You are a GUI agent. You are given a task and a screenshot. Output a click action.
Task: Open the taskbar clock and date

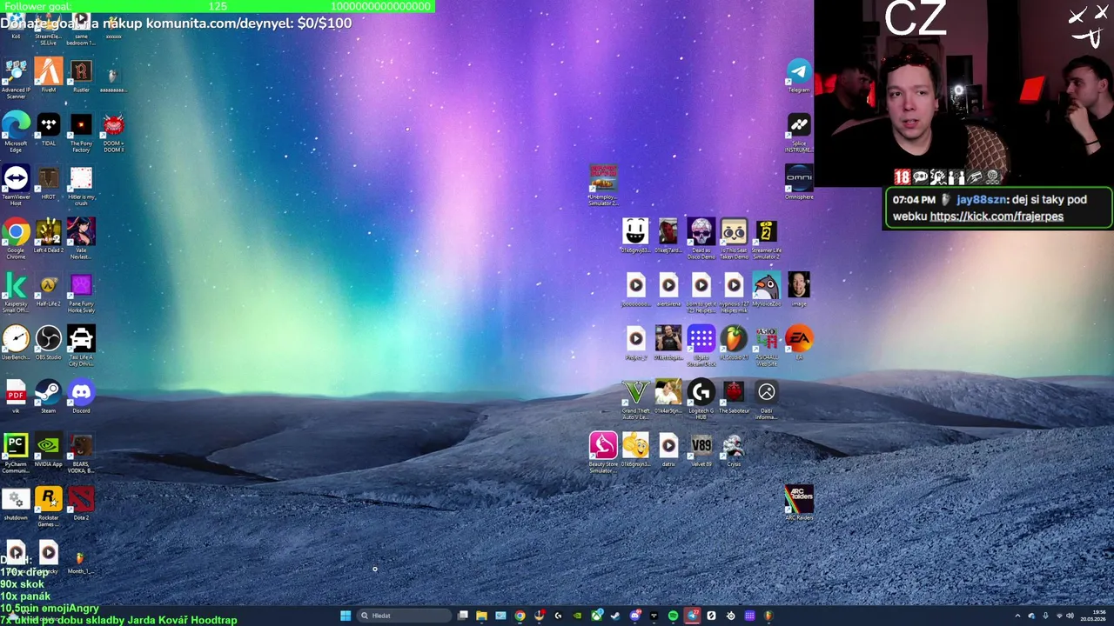1093,616
